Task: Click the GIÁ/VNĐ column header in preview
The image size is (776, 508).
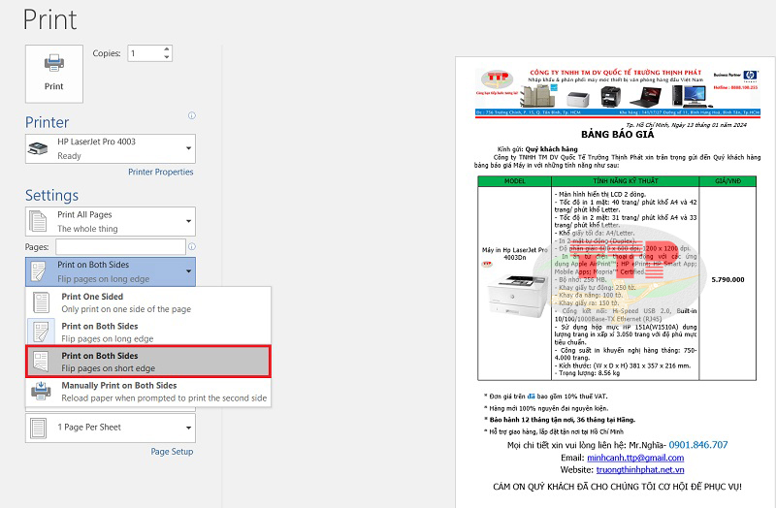Action: (728, 181)
